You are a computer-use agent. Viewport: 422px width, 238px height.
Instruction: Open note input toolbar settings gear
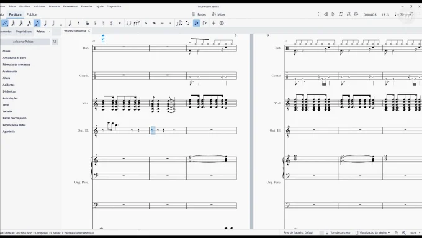point(222,23)
